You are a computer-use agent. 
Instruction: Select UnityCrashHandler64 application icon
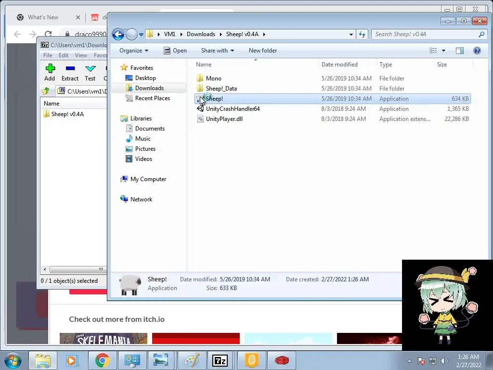[200, 109]
